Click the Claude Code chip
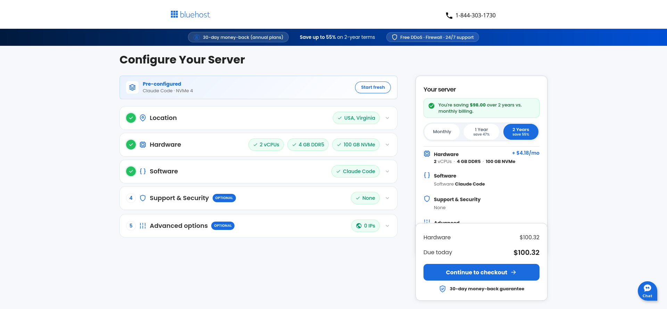The width and height of the screenshot is (667, 309). (355, 171)
